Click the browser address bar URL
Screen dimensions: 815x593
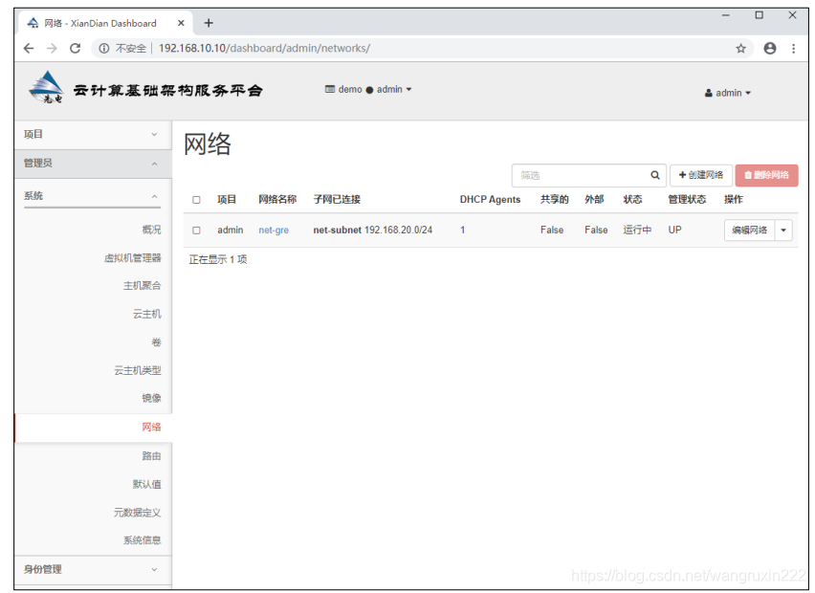pos(264,49)
